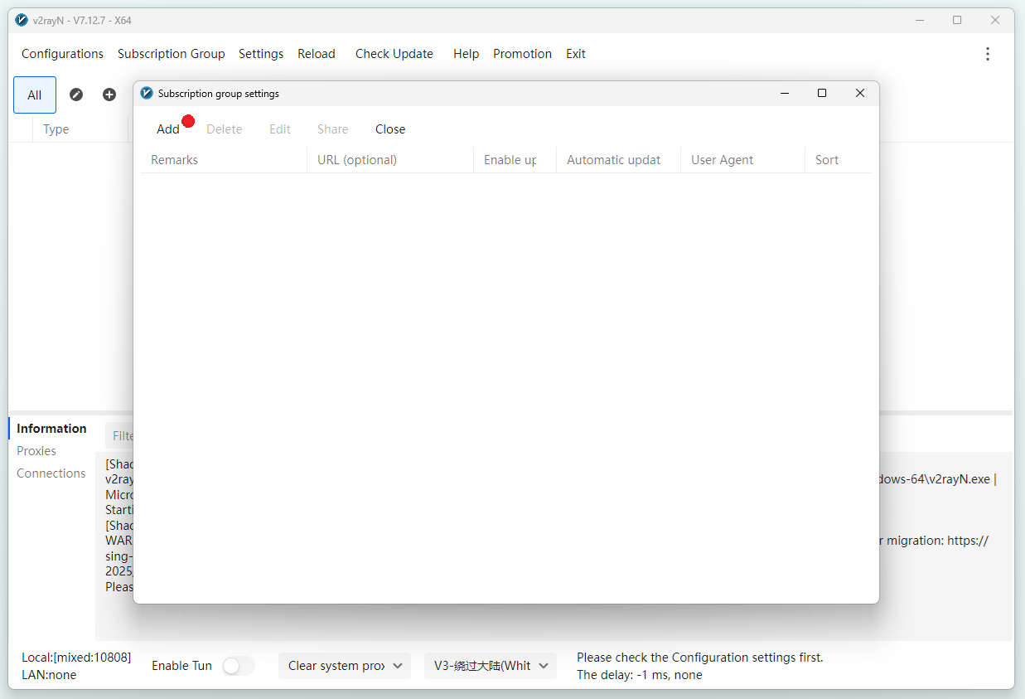Click Close in the subscription dialog toolbar
The image size is (1025, 699).
tap(389, 129)
